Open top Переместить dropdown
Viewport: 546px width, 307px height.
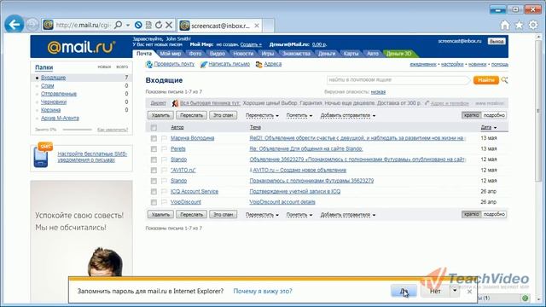pyautogui.click(x=262, y=116)
